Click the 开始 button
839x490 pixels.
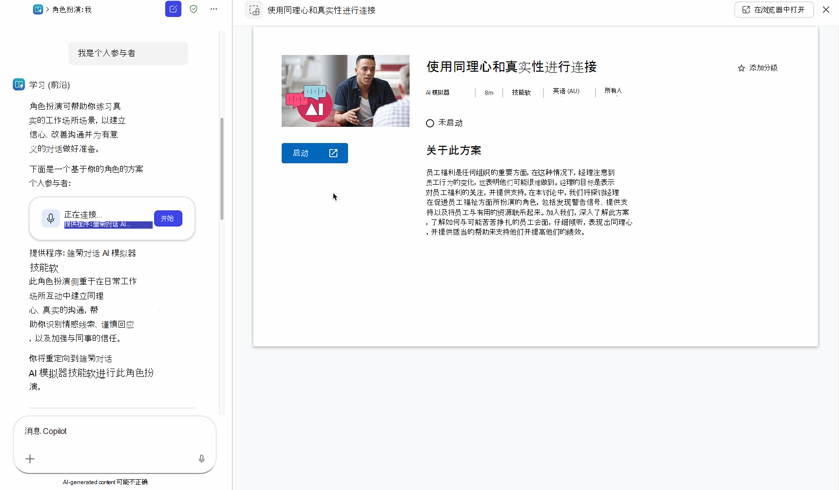pos(168,218)
